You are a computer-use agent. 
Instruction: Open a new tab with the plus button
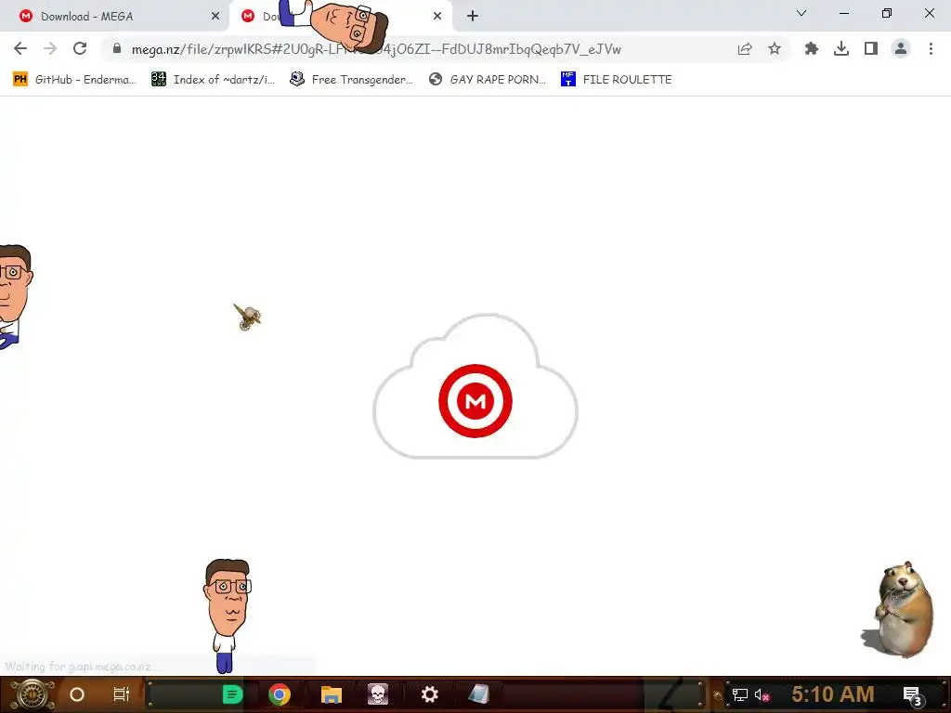click(x=473, y=17)
